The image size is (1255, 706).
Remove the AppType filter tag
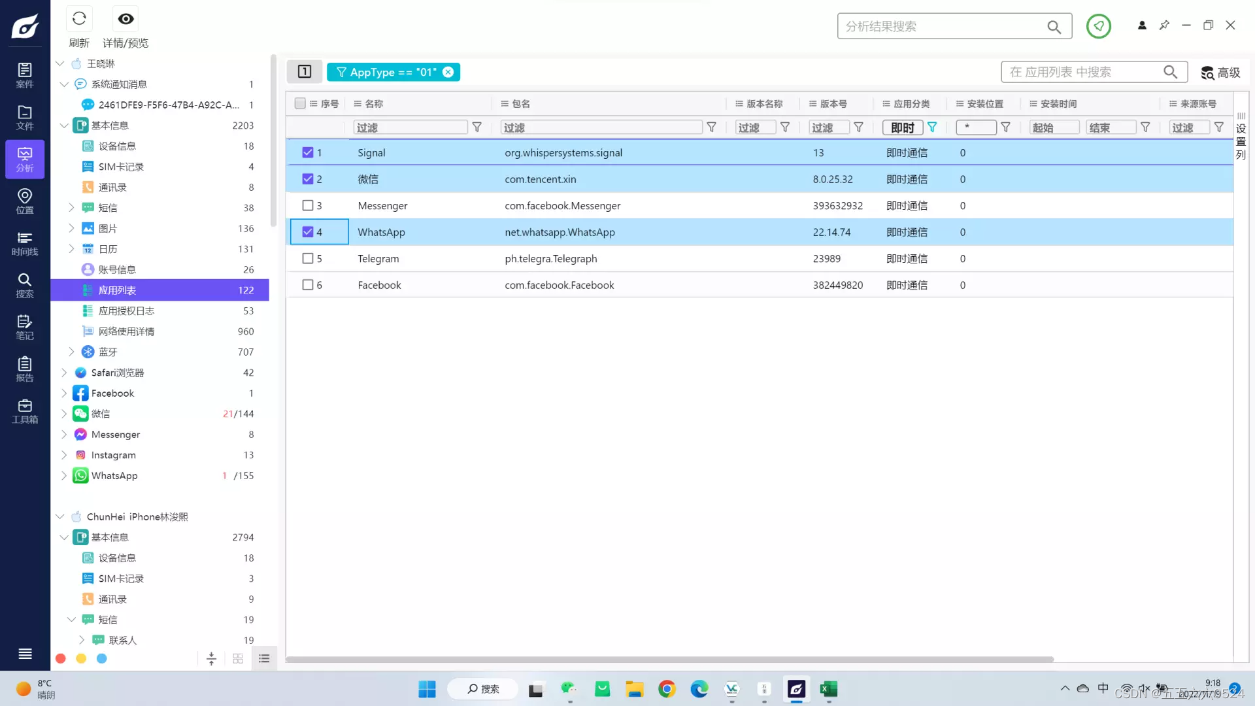coord(448,72)
